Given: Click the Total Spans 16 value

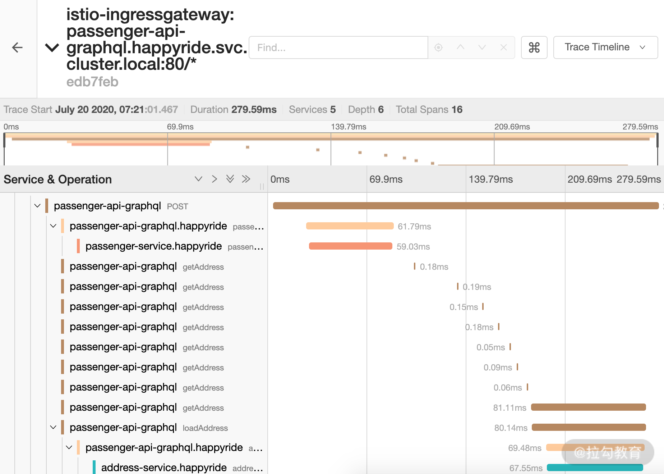Looking at the screenshot, I should pos(457,109).
